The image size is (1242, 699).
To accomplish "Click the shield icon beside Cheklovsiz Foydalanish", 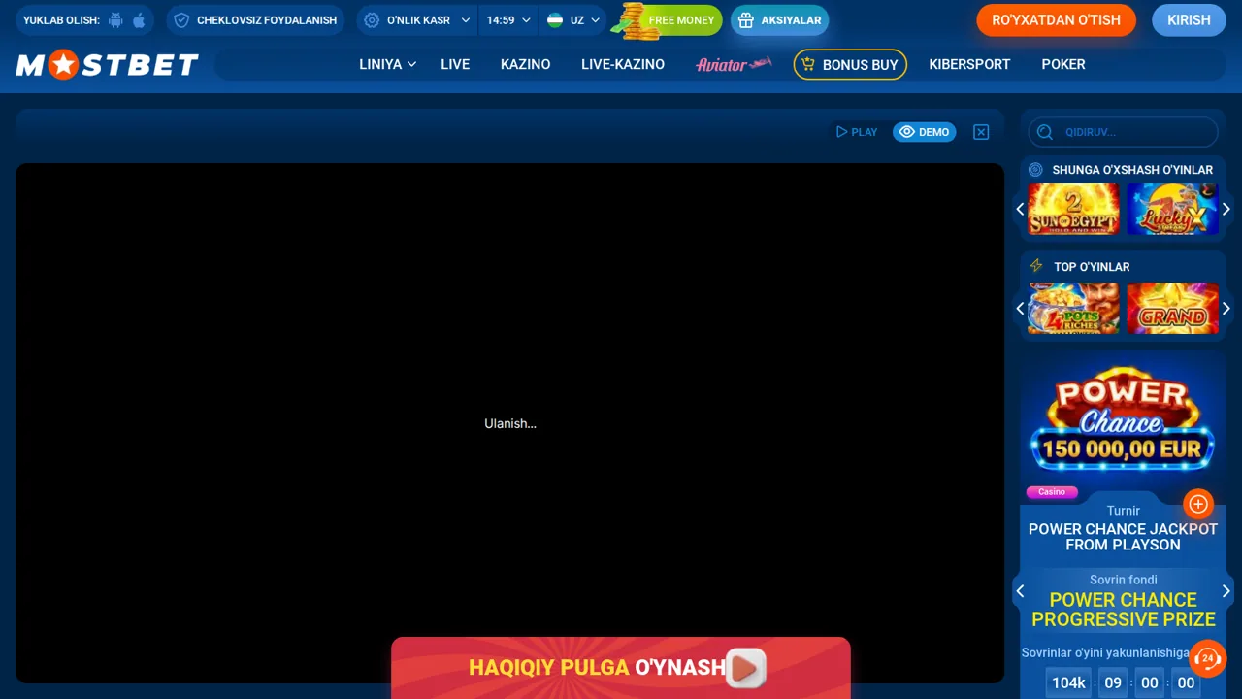I will [181, 20].
